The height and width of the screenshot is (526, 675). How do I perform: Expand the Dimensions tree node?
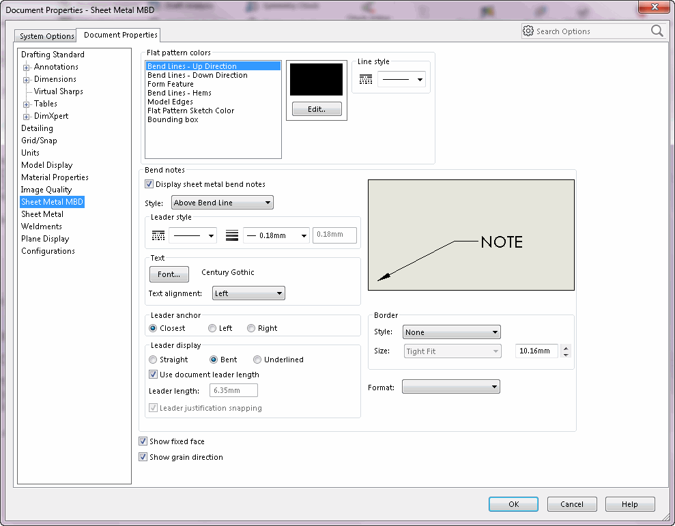26,80
